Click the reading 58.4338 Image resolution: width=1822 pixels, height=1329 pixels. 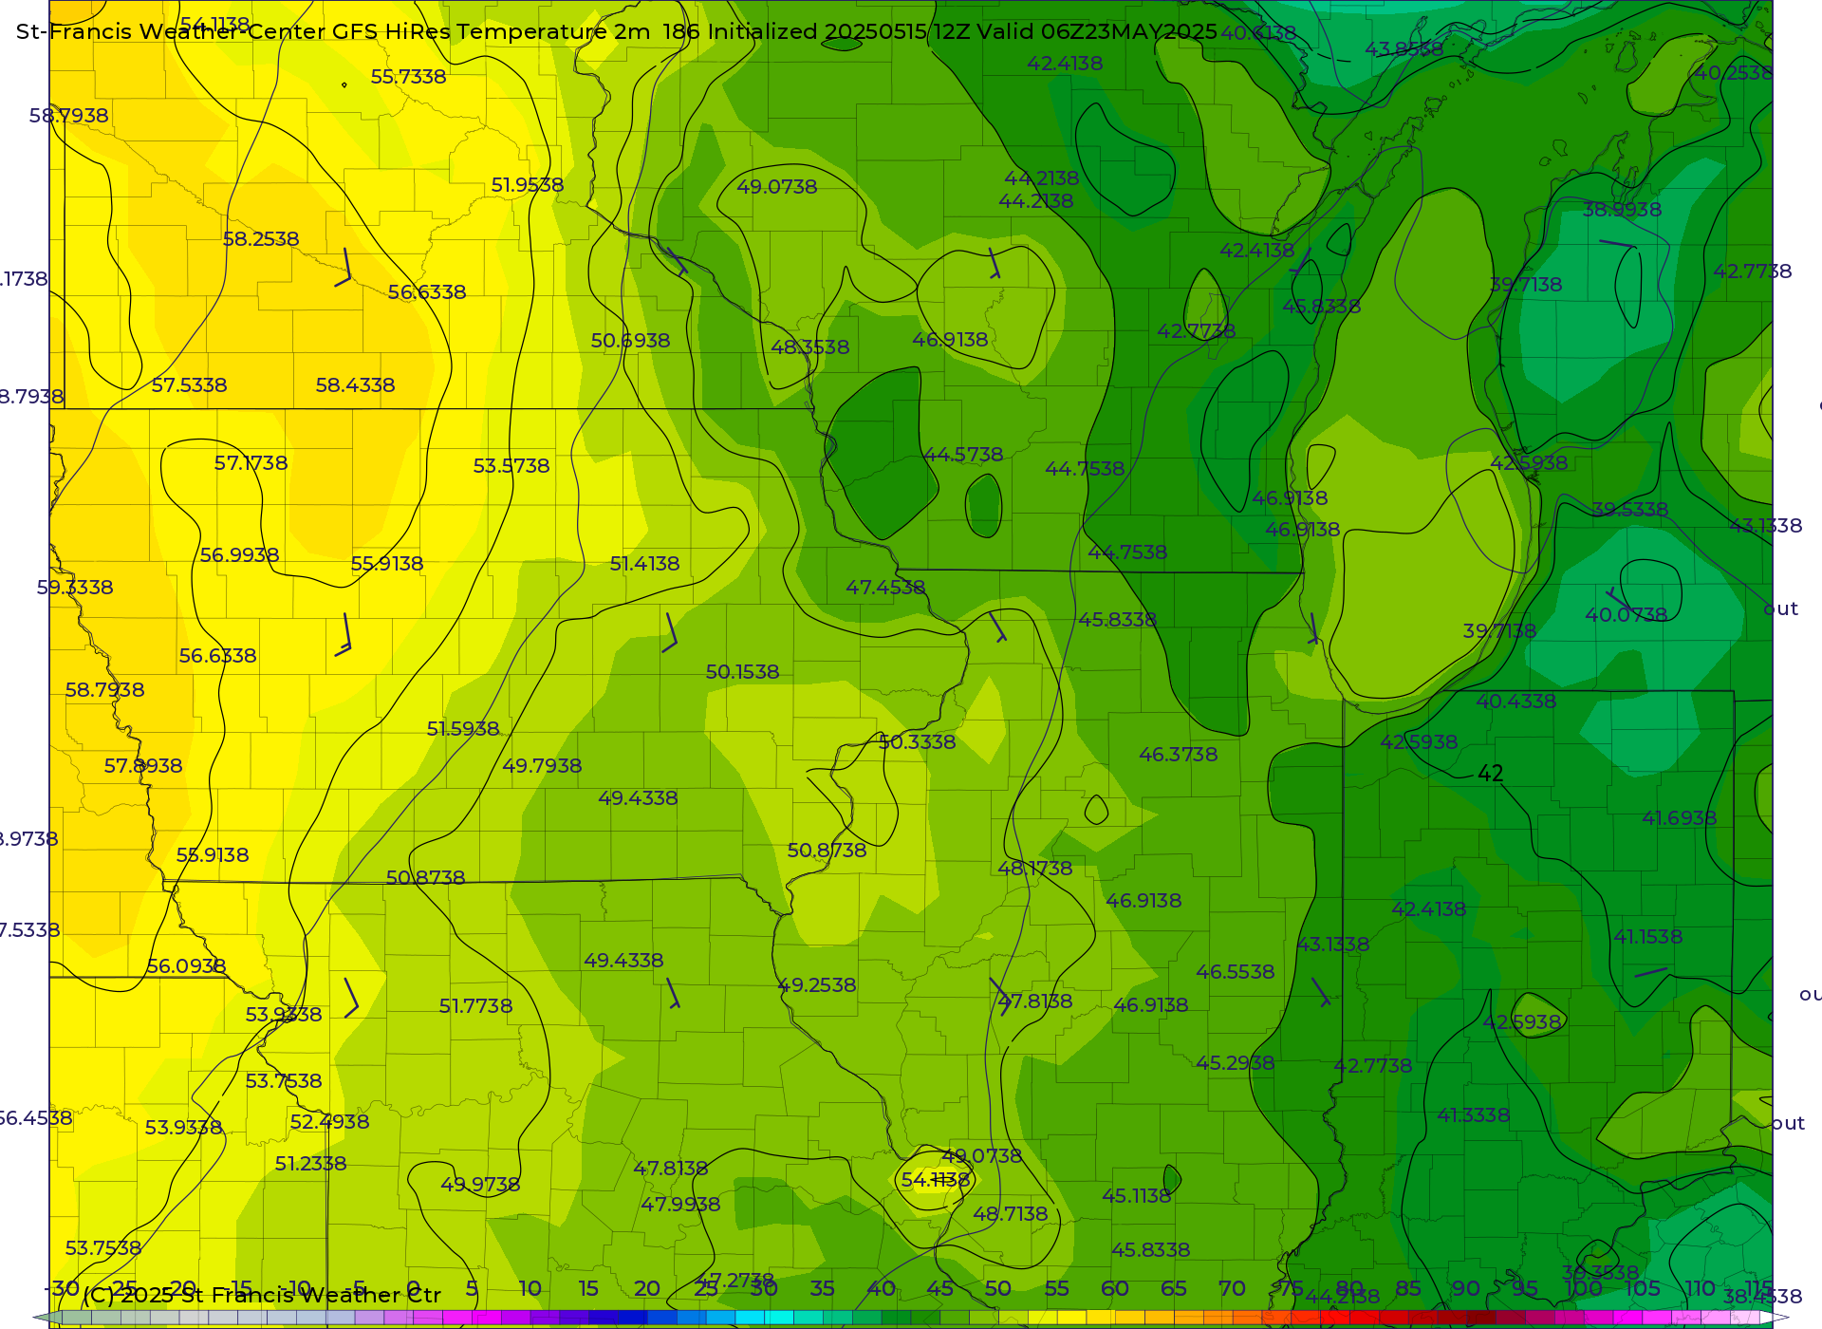pyautogui.click(x=355, y=385)
